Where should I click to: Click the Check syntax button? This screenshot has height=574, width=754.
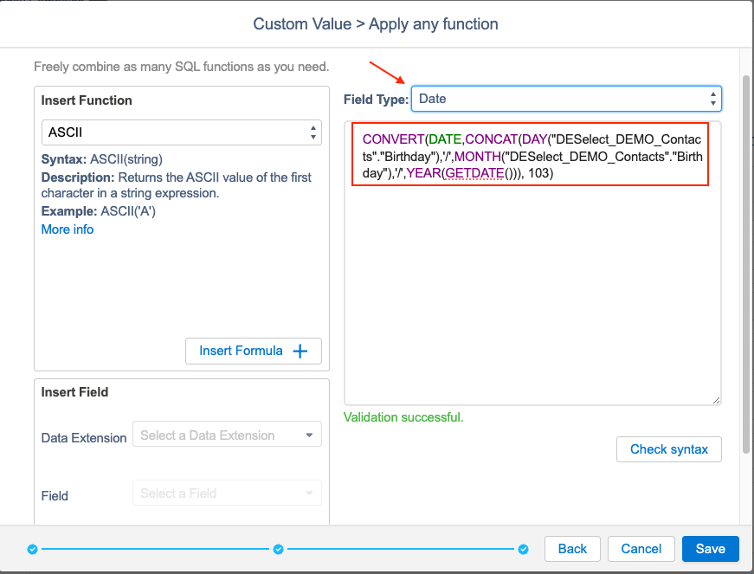[x=669, y=449]
